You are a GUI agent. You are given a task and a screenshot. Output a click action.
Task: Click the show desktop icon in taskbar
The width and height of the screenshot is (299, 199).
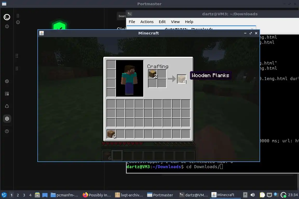pyautogui.click(x=45, y=195)
